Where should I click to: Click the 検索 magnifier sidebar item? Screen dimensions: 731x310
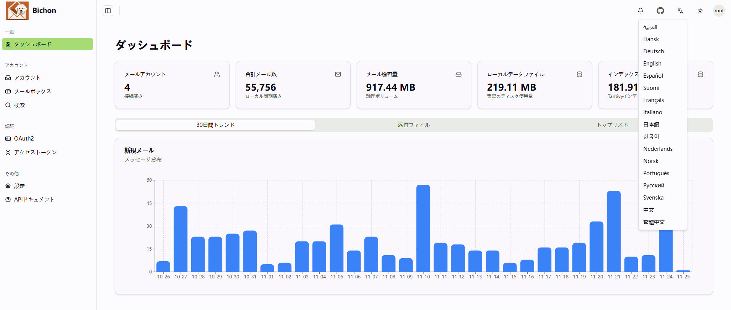tap(19, 105)
